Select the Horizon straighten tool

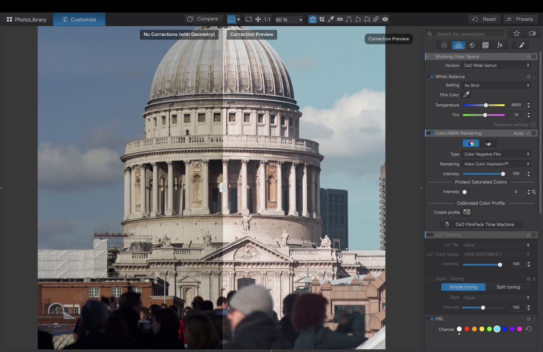(340, 19)
